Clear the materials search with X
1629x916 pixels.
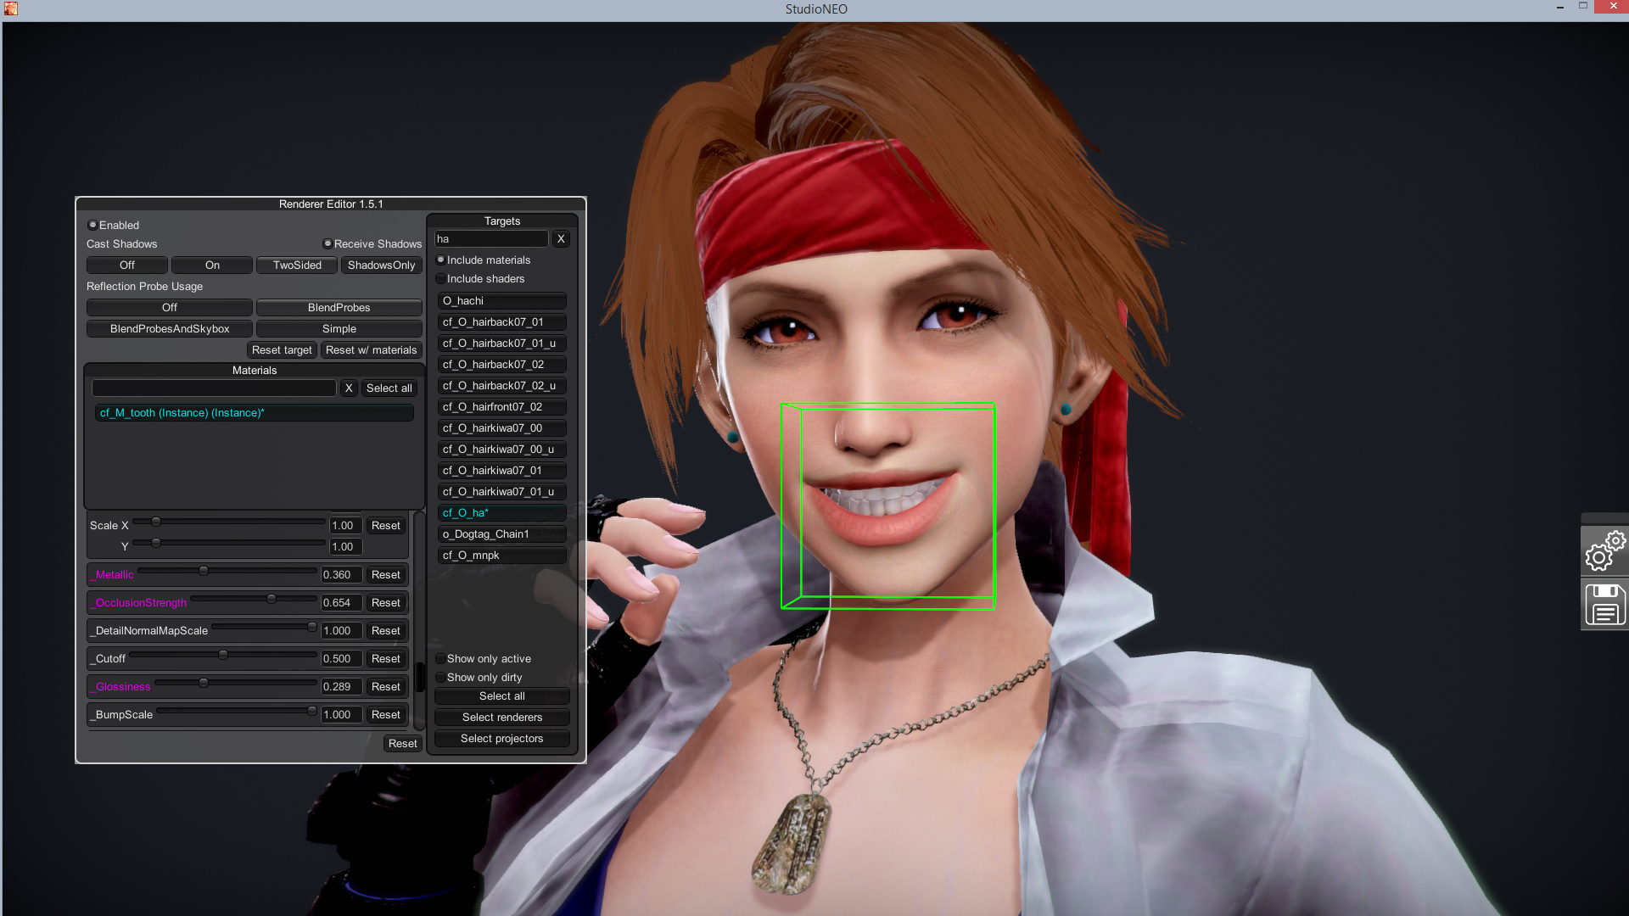coord(349,388)
